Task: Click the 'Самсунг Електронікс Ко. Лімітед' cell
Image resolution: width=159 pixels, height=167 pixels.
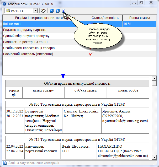Action: [x=82, y=121]
